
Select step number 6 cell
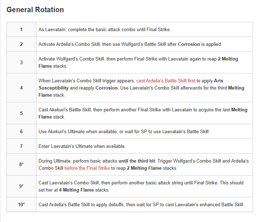click(x=21, y=131)
